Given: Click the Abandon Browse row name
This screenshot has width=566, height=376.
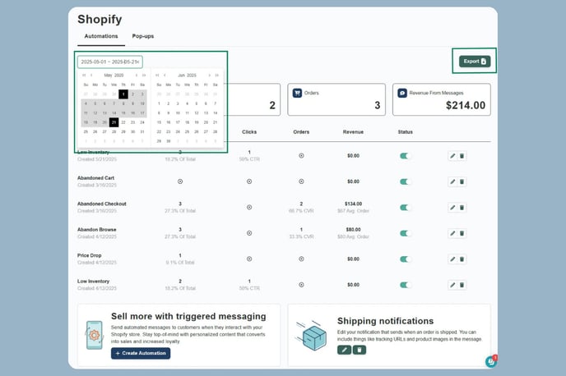Looking at the screenshot, I should (97, 229).
